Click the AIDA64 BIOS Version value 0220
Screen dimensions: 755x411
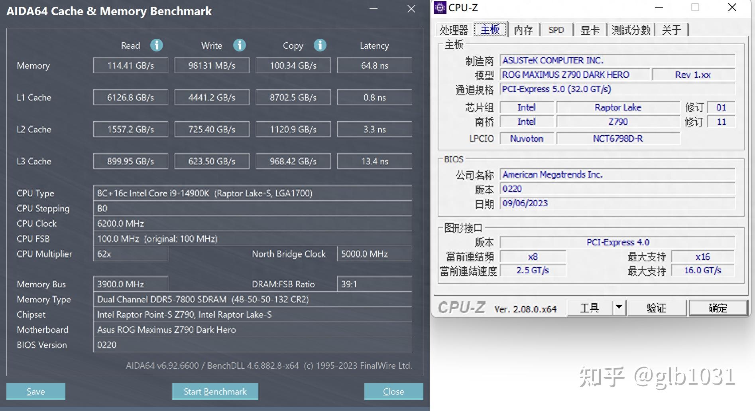point(253,345)
